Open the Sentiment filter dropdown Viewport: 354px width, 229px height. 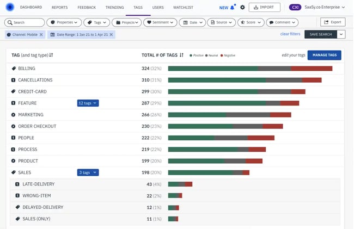[x=160, y=23]
